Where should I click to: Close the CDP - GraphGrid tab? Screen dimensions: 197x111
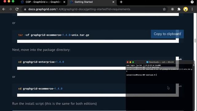pos(64,2)
